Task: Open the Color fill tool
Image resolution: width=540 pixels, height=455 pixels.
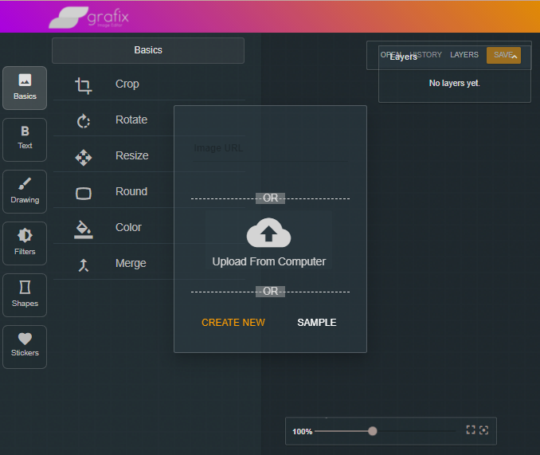Action: (x=84, y=229)
